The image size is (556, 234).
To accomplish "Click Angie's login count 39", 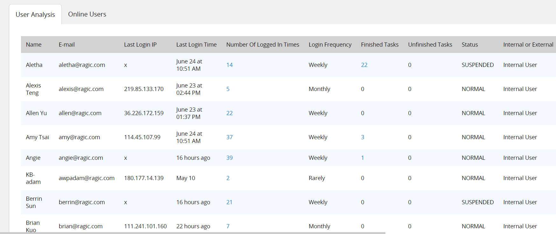I will click(229, 158).
